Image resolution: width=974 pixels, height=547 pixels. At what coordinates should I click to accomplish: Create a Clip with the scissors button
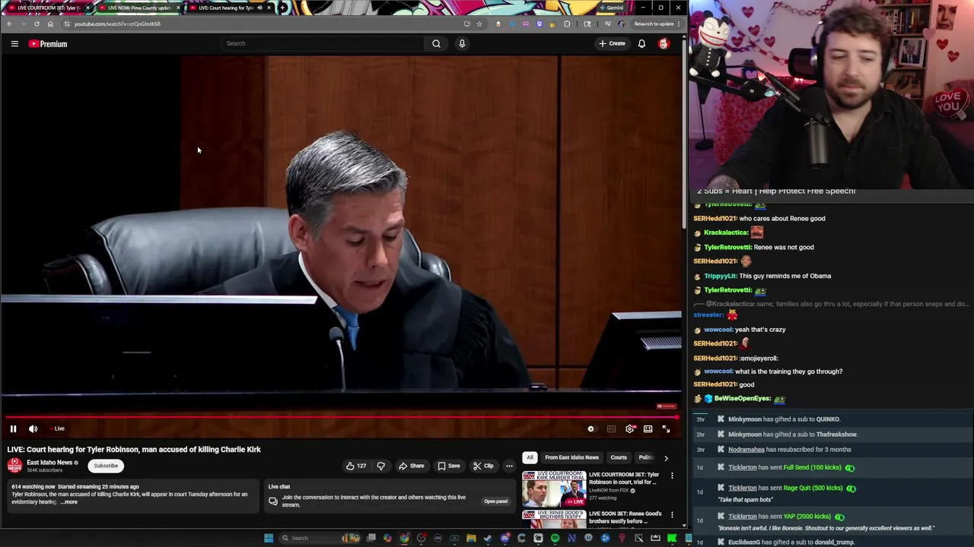(483, 466)
